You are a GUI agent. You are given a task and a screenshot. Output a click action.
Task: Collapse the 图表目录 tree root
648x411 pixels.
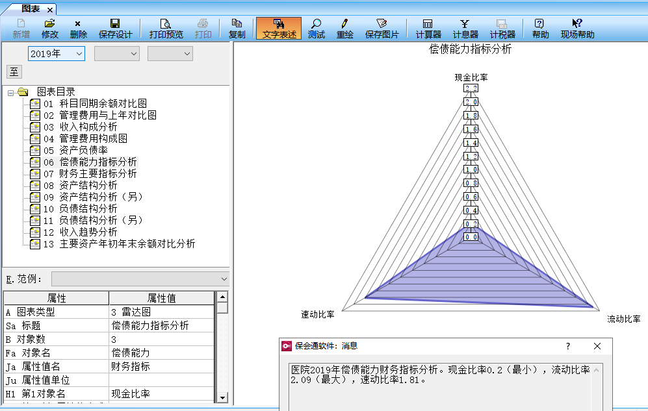[x=11, y=93]
